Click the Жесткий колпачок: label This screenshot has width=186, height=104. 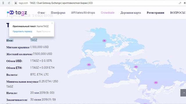click(19, 54)
